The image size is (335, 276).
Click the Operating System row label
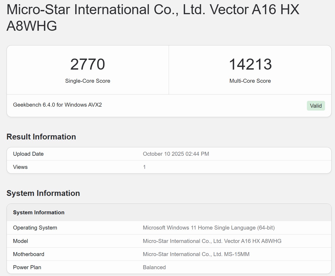tap(35, 228)
